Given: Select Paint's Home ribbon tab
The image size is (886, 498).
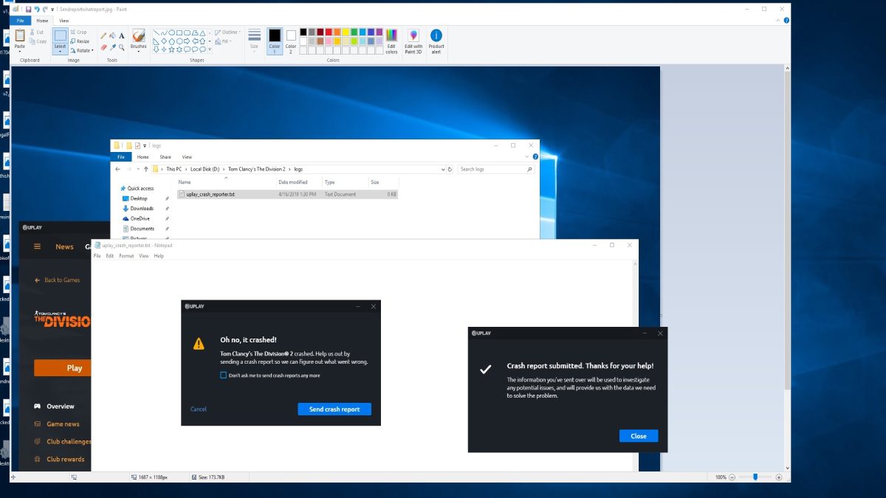Looking at the screenshot, I should tap(42, 21).
